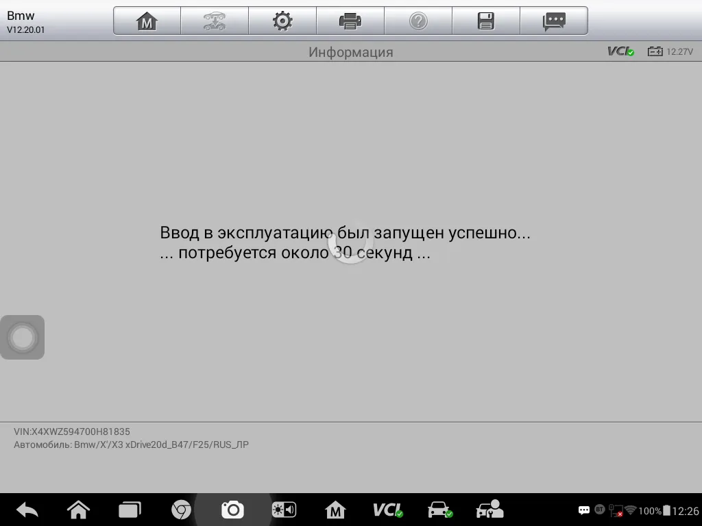Screen dimensions: 702x526
Task: Click the vehicle swap icon in toolbar
Action: (x=215, y=21)
